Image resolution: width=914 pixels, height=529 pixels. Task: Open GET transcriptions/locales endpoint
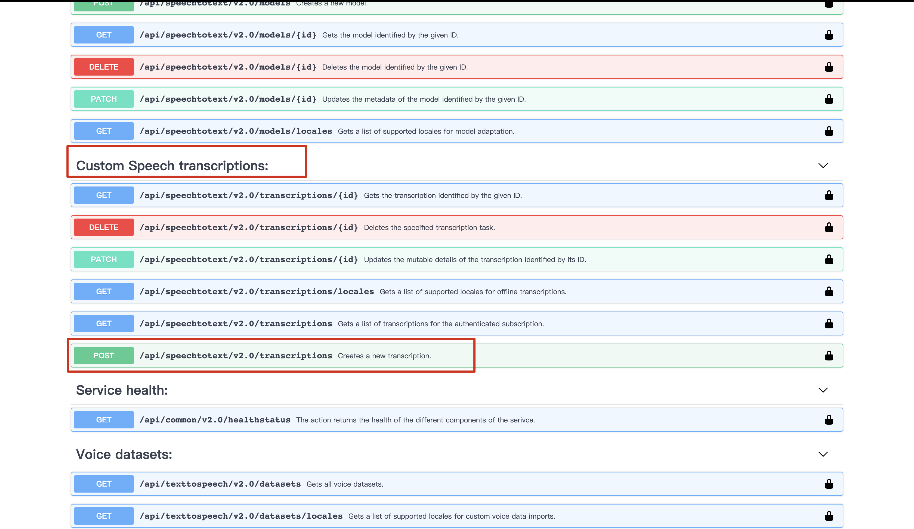coord(257,292)
